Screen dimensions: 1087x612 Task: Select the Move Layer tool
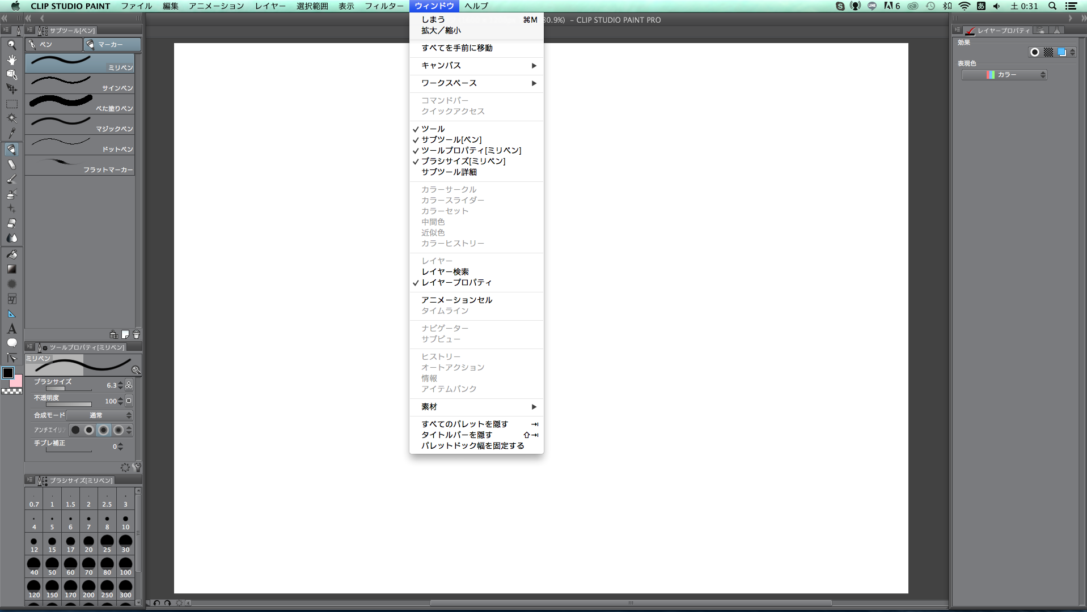(11, 89)
